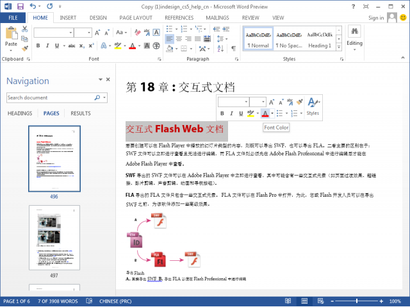Open the font name dropdown in mini toolbar
The image size is (410, 307).
click(x=245, y=102)
